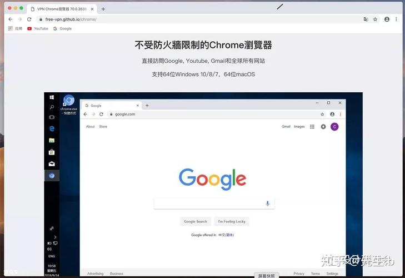The image size is (405, 278).
Task: Open new tab in inner Chrome window
Action: coord(147,105)
